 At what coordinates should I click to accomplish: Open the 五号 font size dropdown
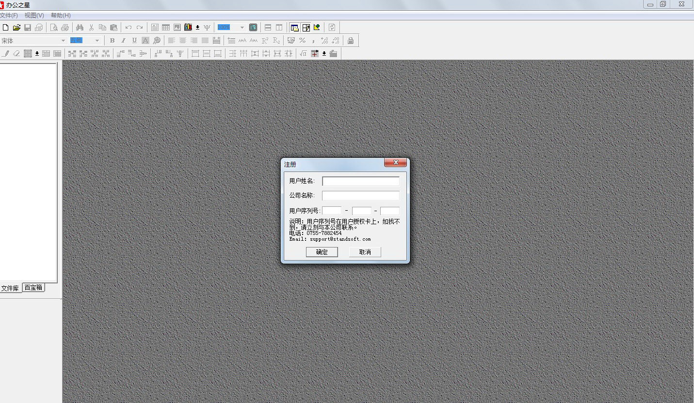97,41
